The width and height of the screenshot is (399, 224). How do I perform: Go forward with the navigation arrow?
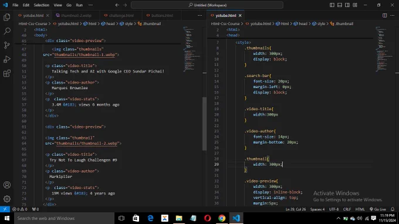[125, 5]
